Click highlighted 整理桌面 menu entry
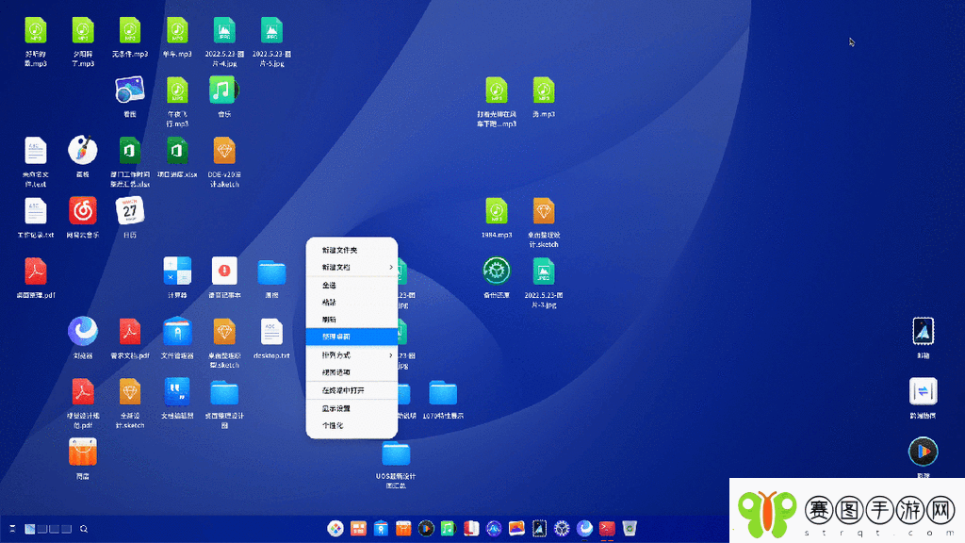The image size is (965, 543). 352,337
